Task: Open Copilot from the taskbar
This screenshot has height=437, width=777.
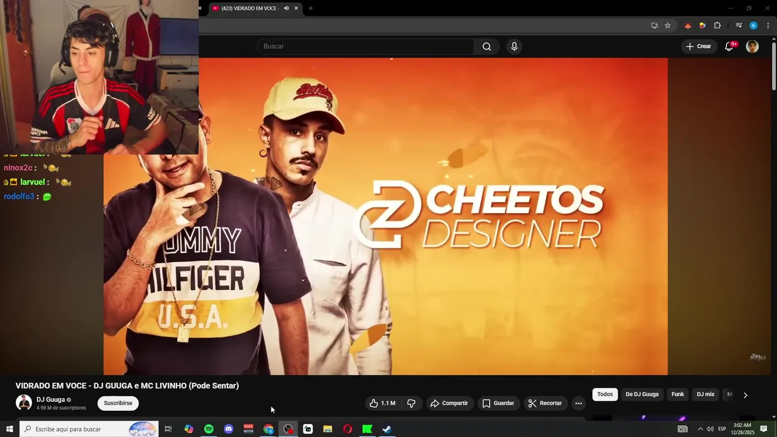Action: coord(189,429)
